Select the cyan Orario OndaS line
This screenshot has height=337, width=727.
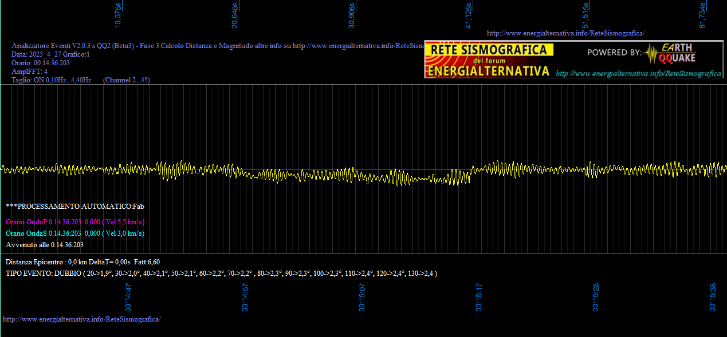[x=75, y=233]
